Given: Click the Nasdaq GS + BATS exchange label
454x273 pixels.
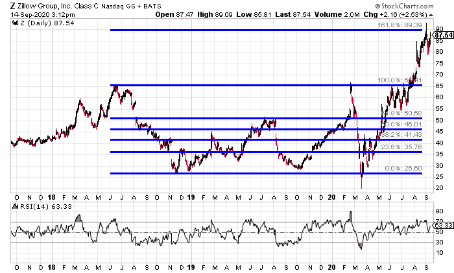Looking at the screenshot, I should 131,6.
